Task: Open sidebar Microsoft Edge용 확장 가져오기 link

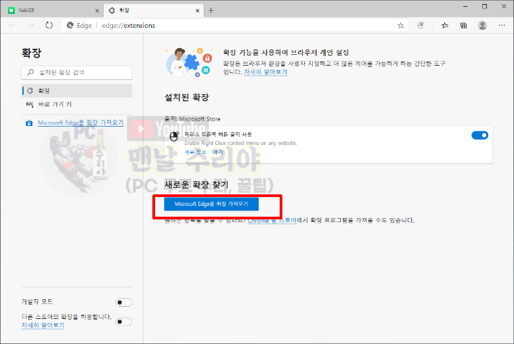Action: point(81,123)
